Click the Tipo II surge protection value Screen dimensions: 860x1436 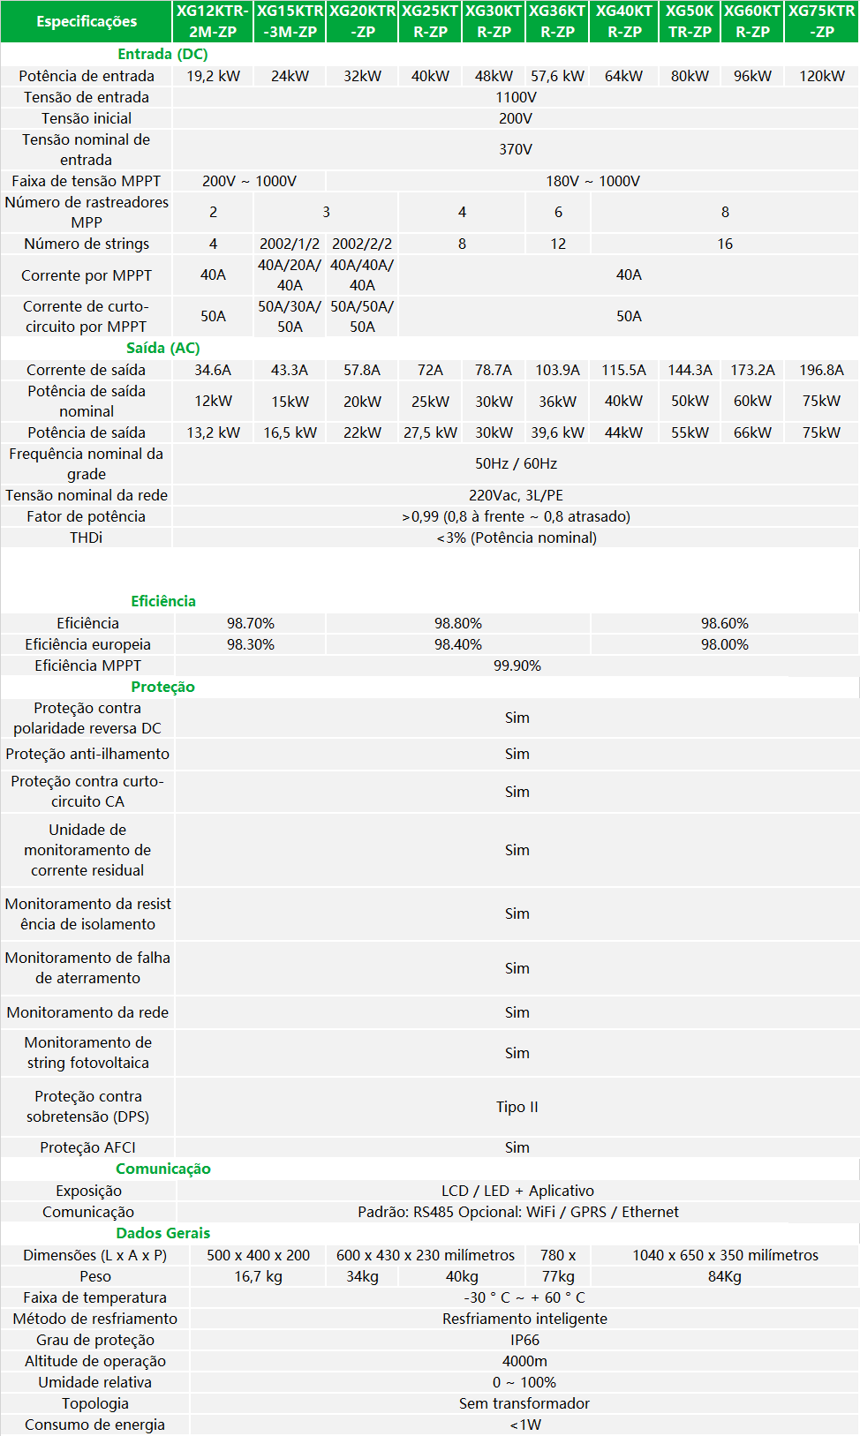pyautogui.click(x=517, y=1107)
